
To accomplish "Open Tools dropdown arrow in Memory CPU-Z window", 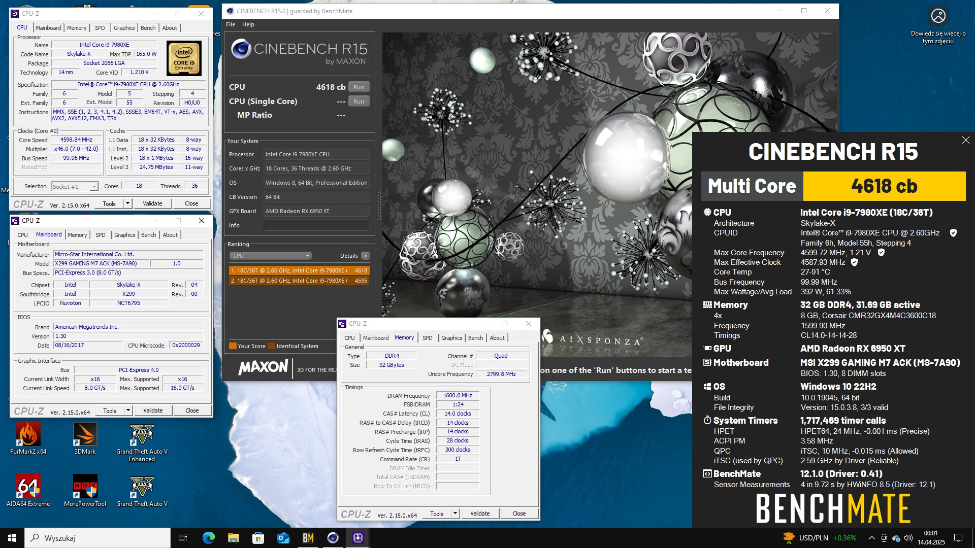I will point(456,513).
